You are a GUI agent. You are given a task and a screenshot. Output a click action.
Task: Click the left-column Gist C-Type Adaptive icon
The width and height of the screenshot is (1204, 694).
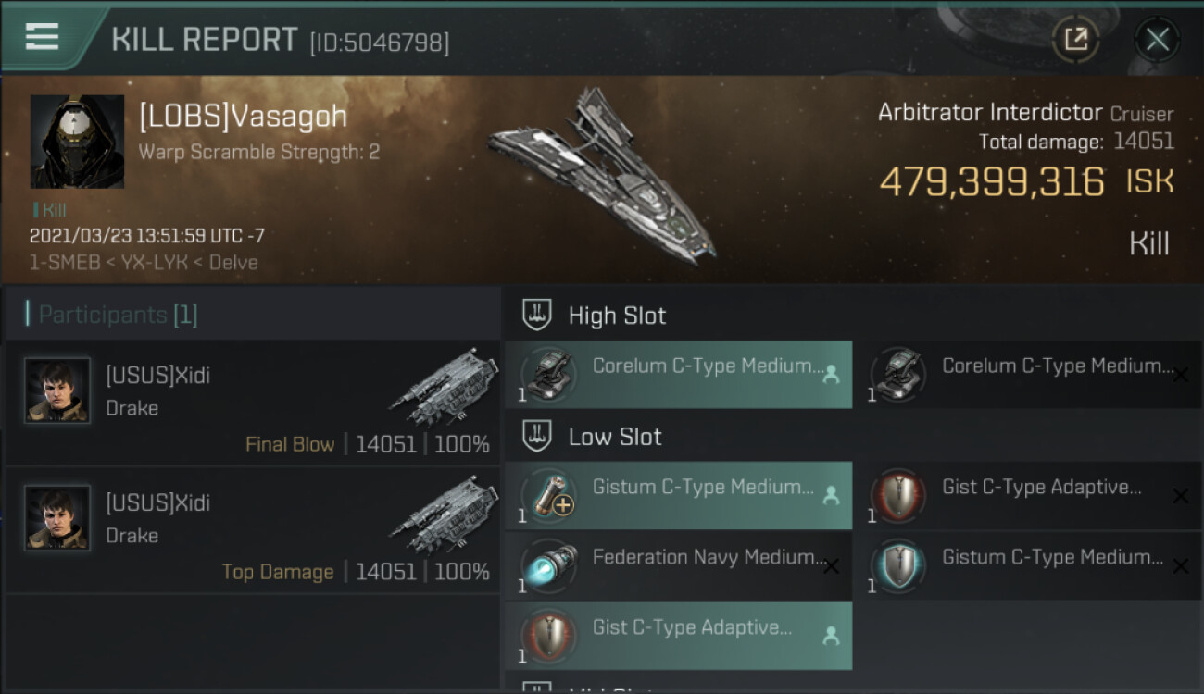(x=550, y=636)
